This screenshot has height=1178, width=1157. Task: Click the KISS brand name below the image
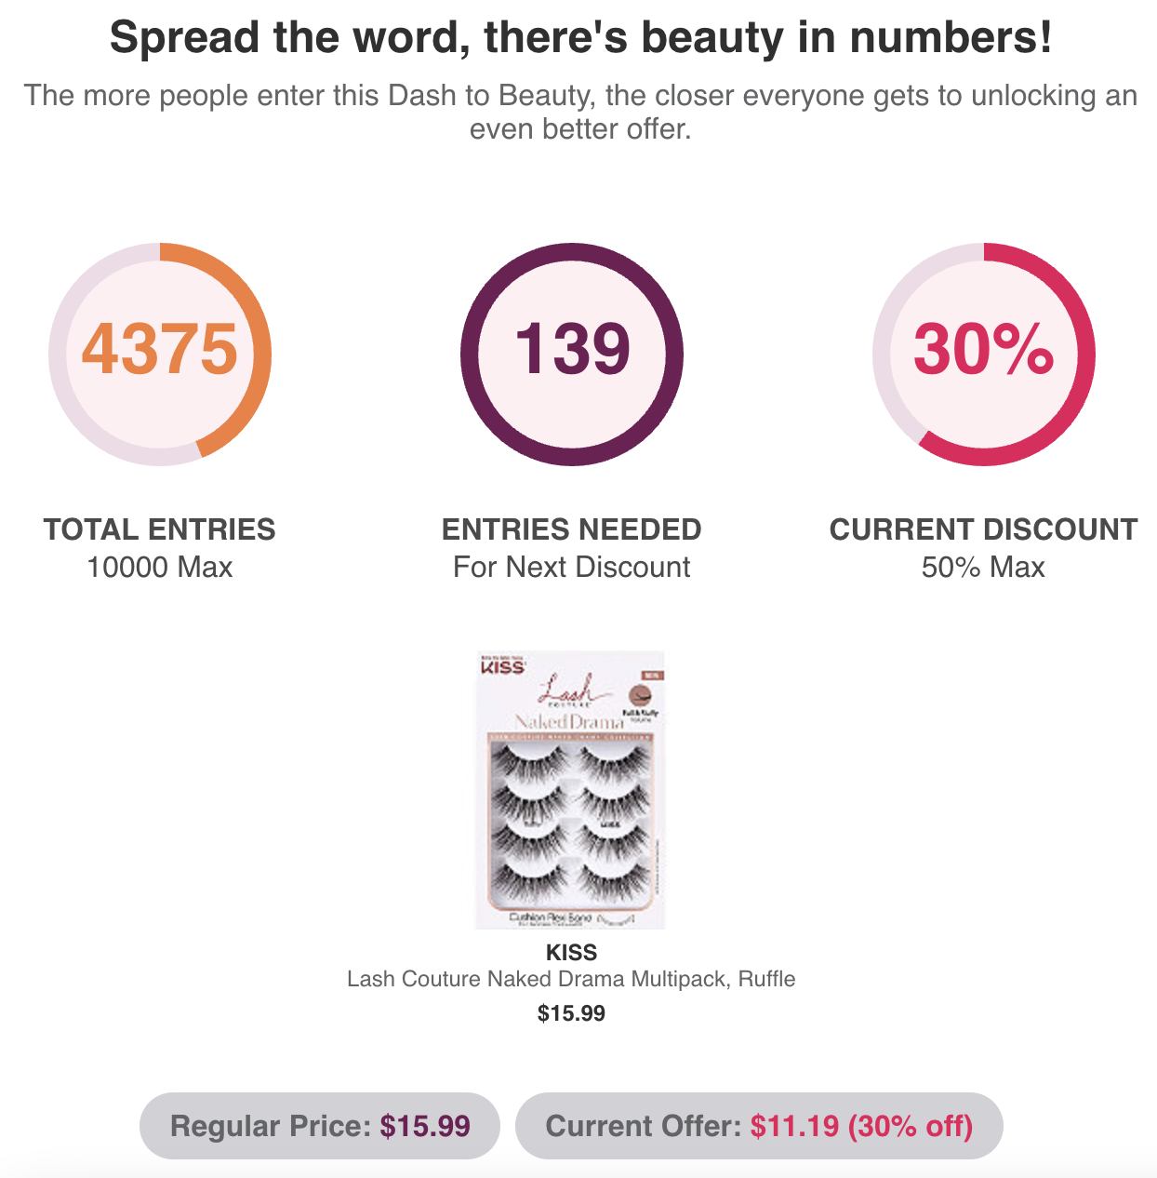pyautogui.click(x=571, y=952)
